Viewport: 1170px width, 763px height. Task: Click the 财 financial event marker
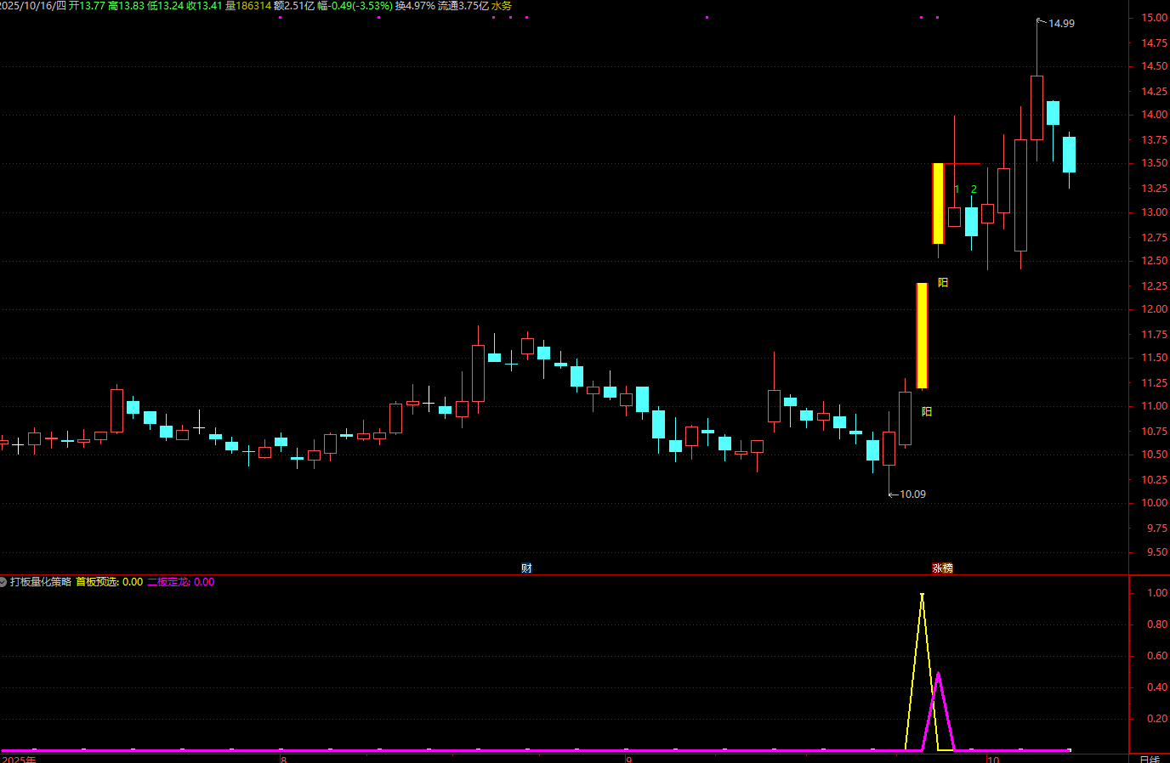click(x=526, y=568)
